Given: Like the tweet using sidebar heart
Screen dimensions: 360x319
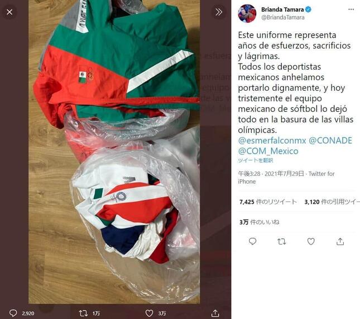Looking at the screenshot, I should click(x=311, y=242).
